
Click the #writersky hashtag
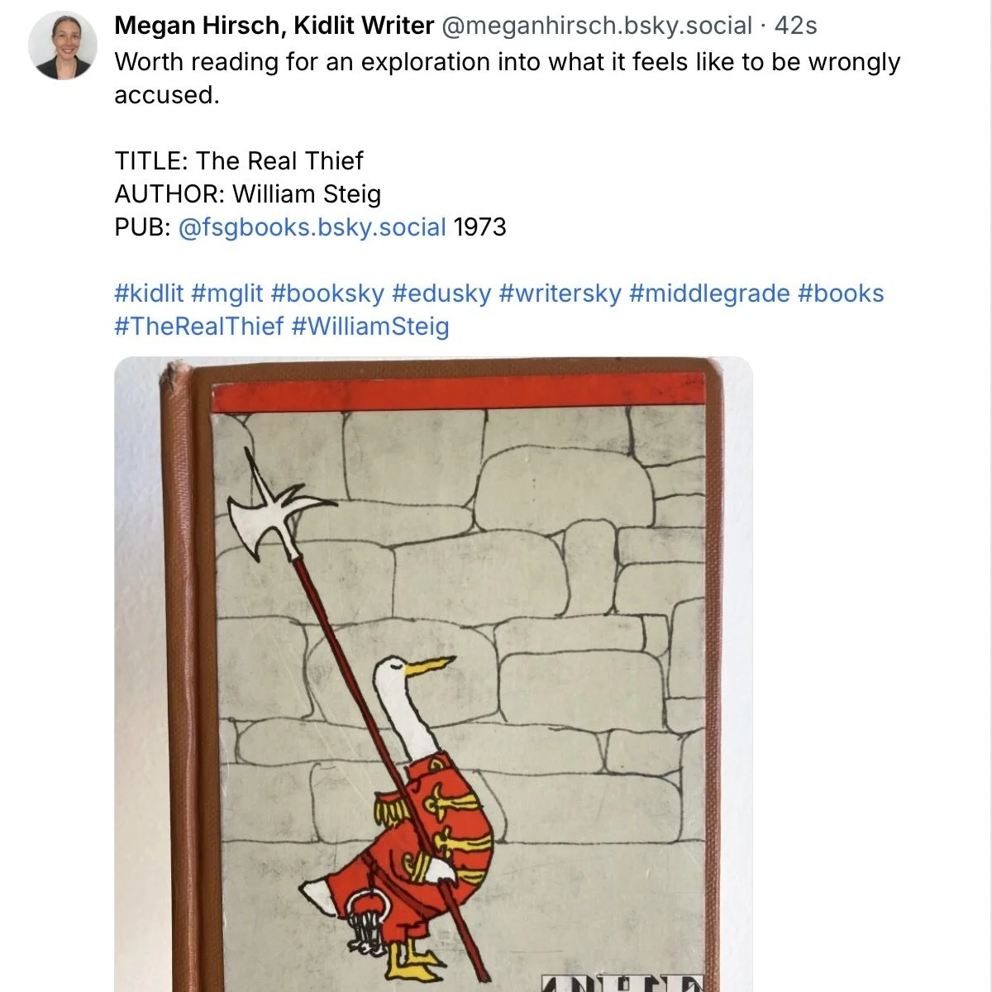pyautogui.click(x=560, y=293)
